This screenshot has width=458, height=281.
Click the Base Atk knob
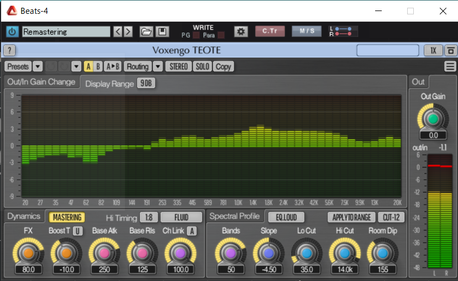[x=104, y=253]
